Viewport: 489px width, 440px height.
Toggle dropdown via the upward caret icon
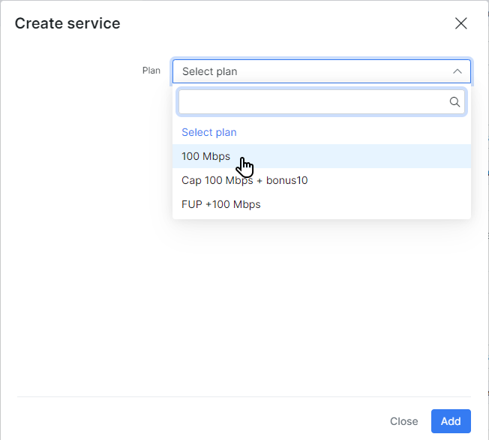coord(457,71)
